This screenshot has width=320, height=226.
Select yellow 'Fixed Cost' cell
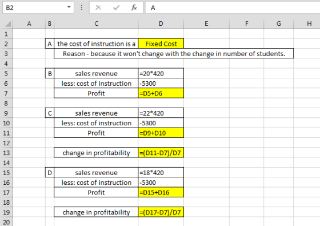(x=161, y=43)
